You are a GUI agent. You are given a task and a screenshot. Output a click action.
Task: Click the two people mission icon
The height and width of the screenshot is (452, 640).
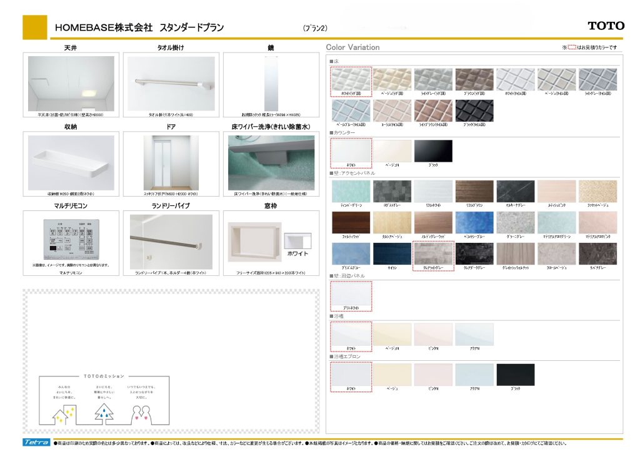(x=141, y=415)
